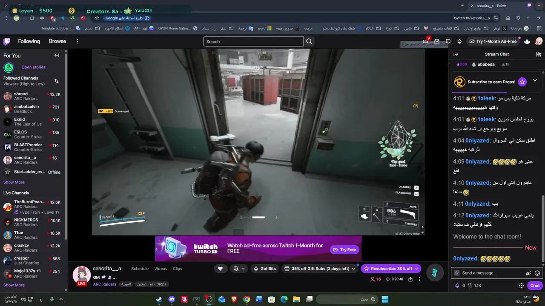Open the Get Bits diamond icon in top bar
This screenshot has height=306, width=545.
pyautogui.click(x=459, y=41)
